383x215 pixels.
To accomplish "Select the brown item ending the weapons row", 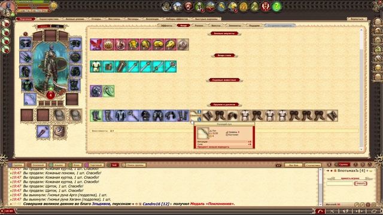I will pyautogui.click(x=332, y=115).
